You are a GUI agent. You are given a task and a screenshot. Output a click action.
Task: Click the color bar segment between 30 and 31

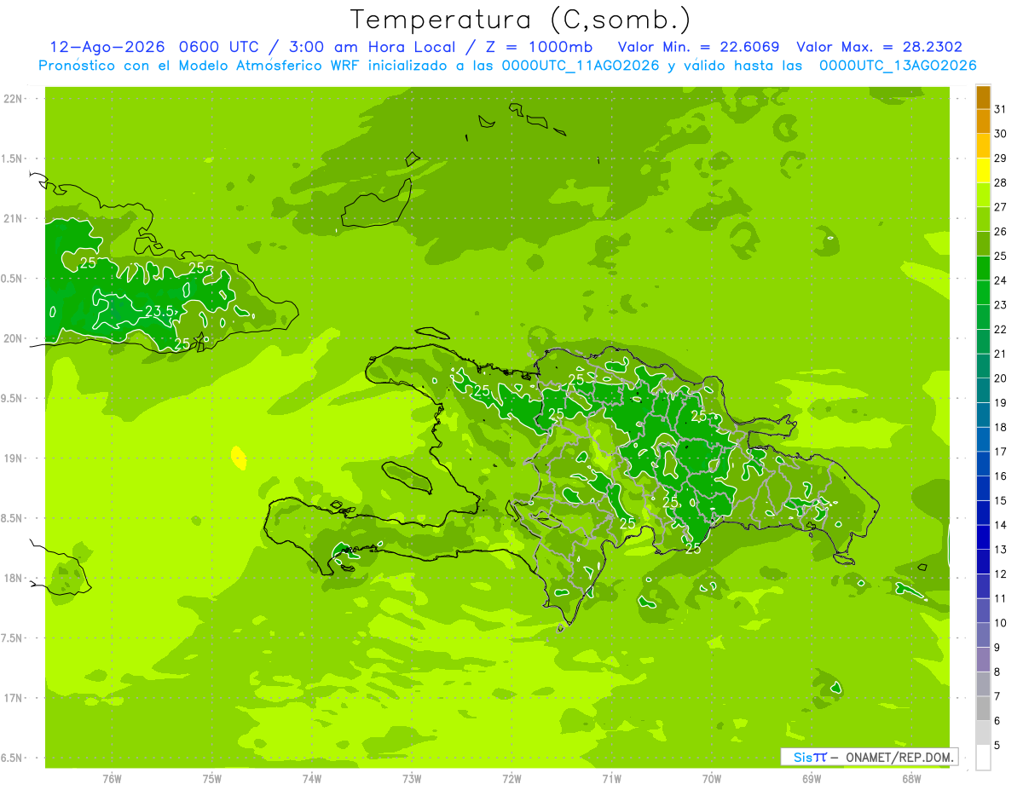(x=983, y=122)
